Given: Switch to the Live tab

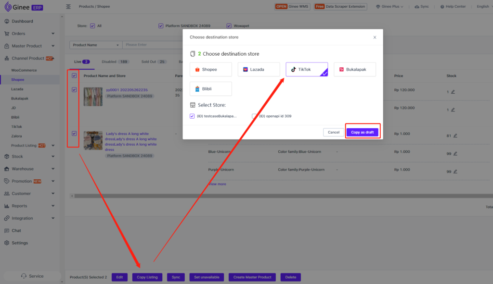Looking at the screenshot, I should [x=82, y=62].
